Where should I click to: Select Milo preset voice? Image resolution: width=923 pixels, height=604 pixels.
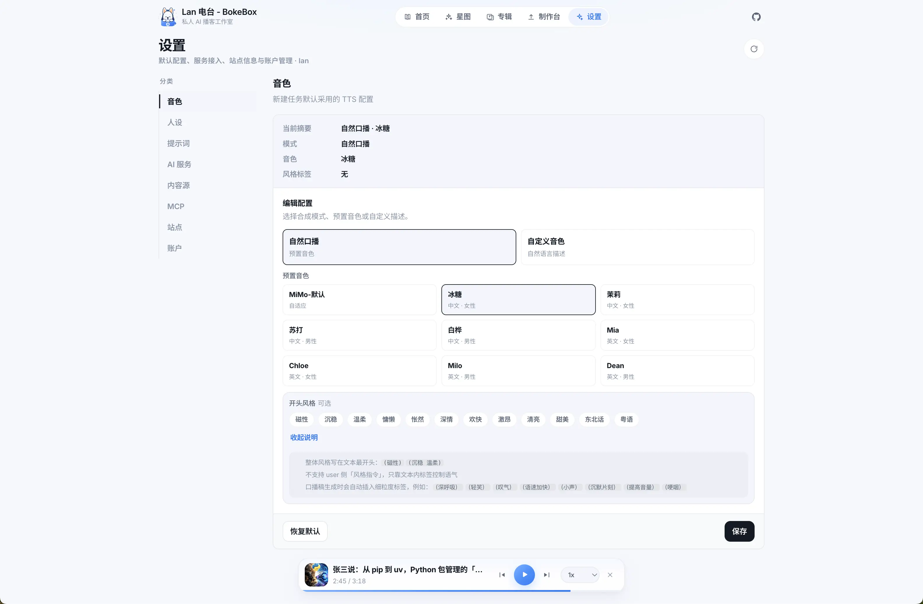pos(518,371)
